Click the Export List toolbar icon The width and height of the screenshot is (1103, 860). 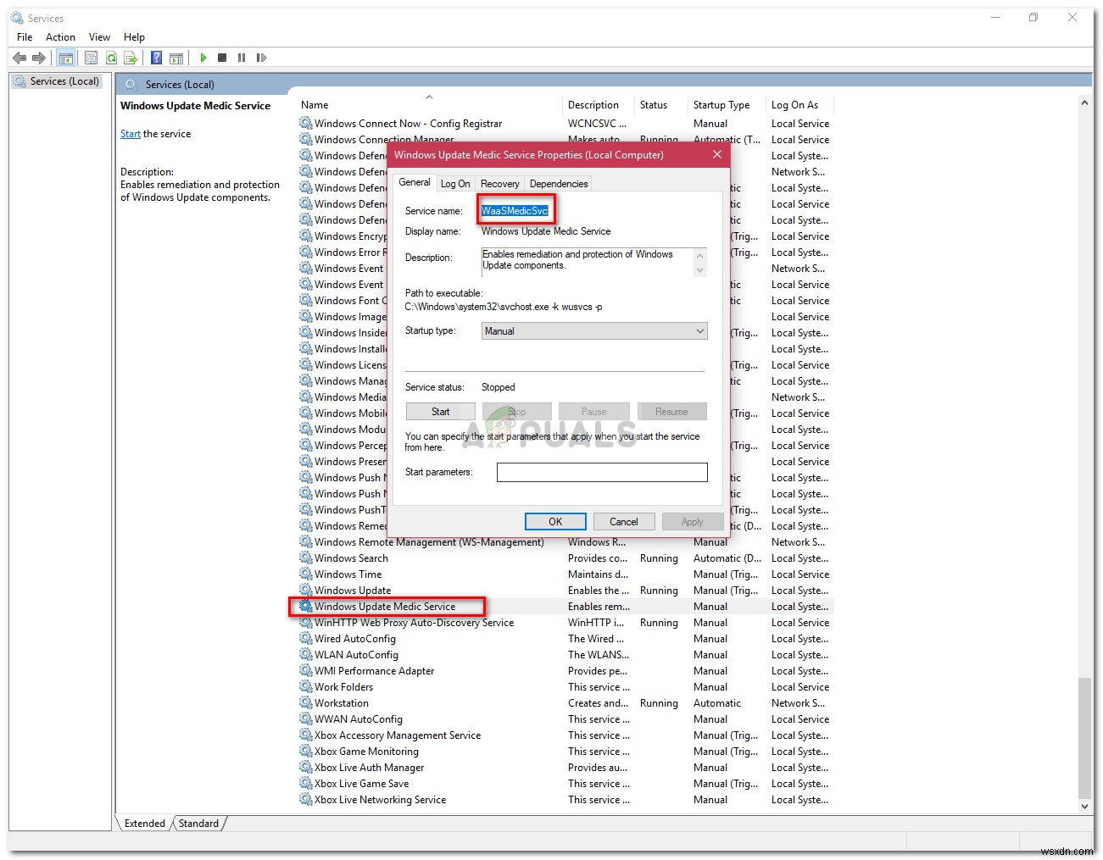(131, 58)
